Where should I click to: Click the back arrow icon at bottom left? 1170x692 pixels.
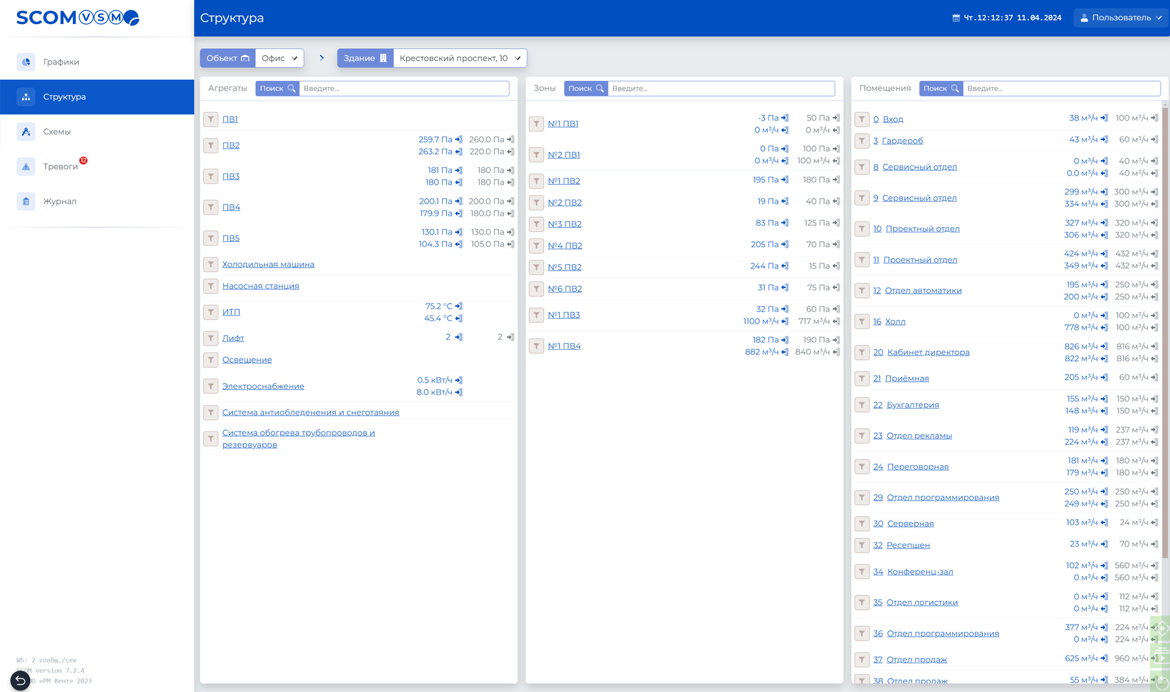[x=20, y=681]
